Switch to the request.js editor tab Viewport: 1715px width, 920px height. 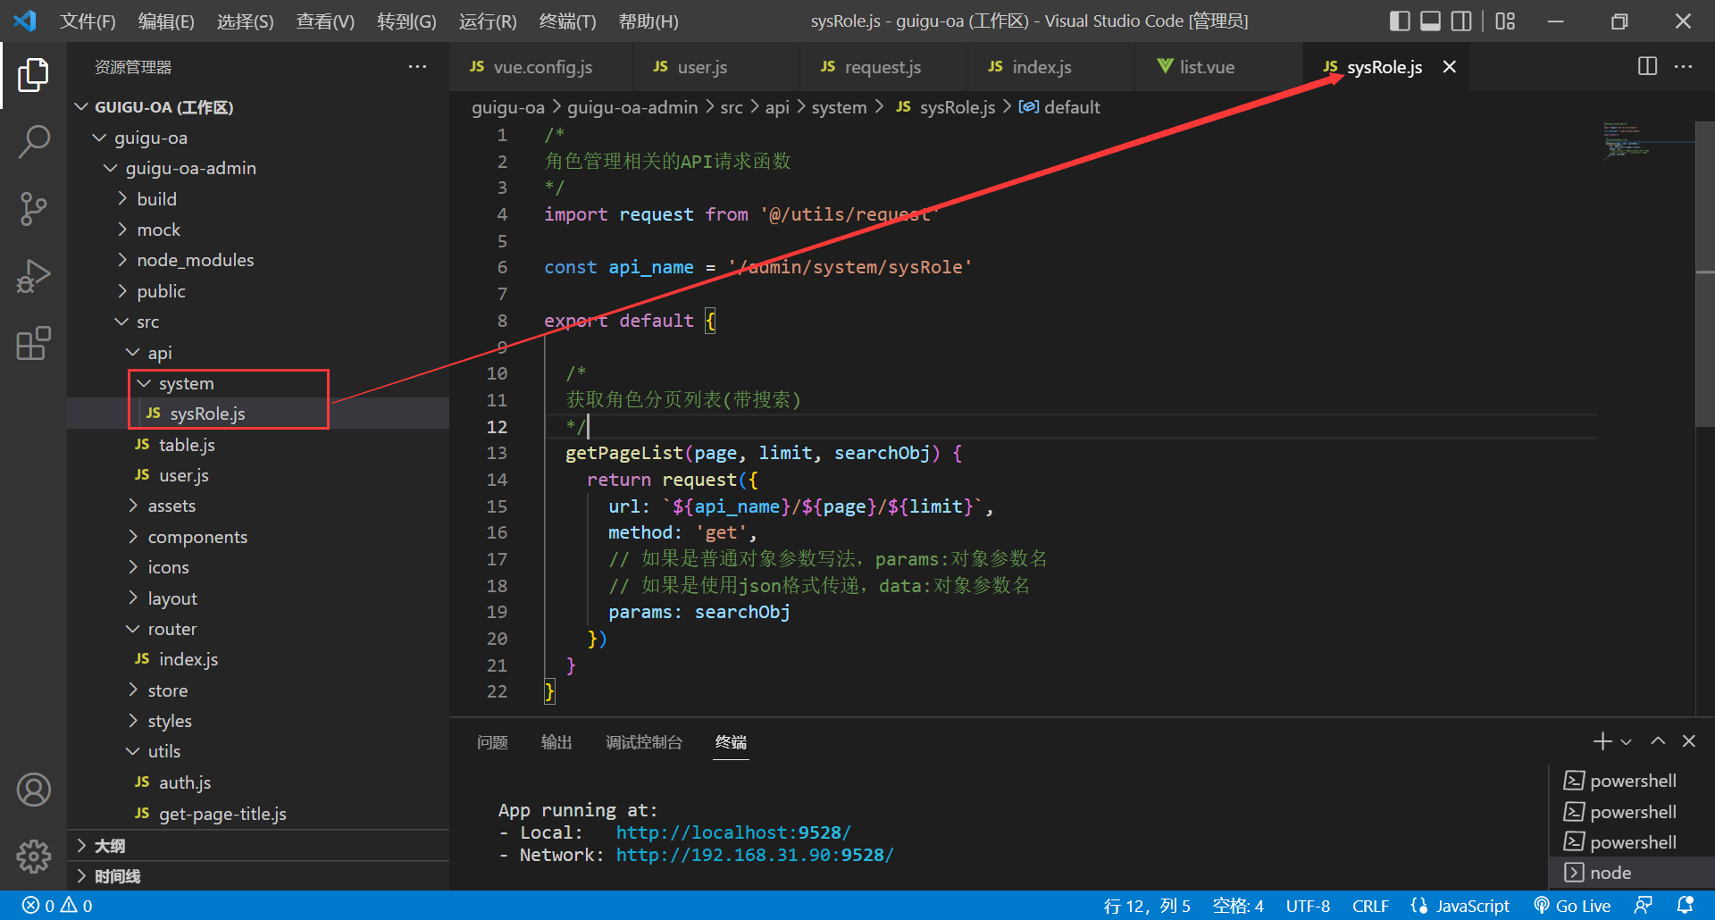pos(881,67)
